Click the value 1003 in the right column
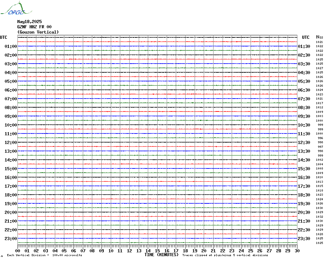325x260 pixels. click(x=319, y=116)
